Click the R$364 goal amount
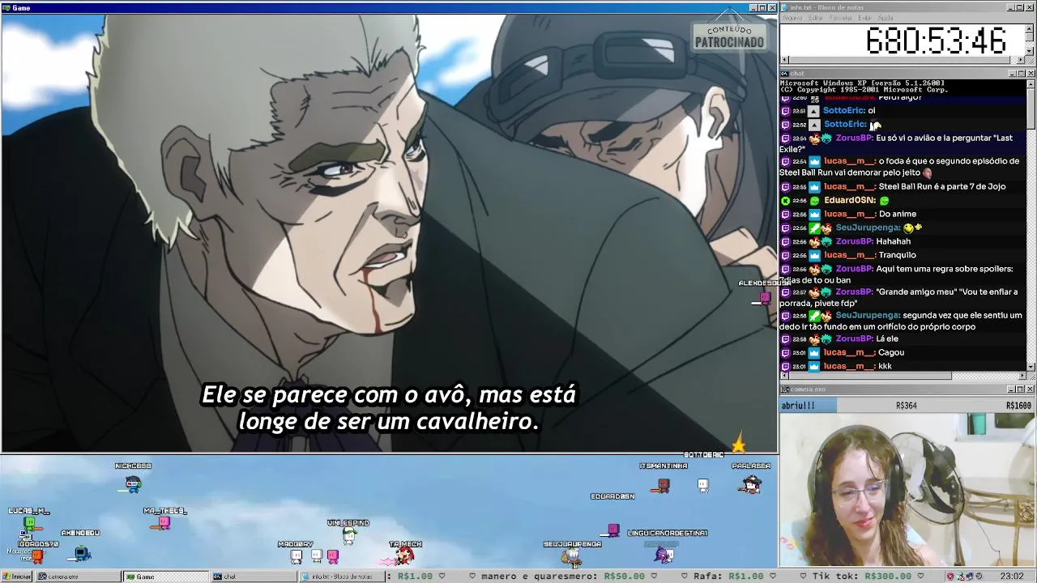The image size is (1037, 583). tap(906, 406)
